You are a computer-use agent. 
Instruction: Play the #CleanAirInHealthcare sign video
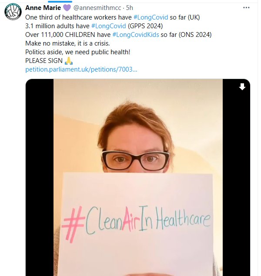tap(138, 177)
